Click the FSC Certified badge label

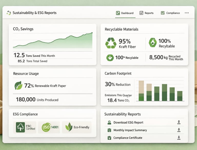point(31,127)
